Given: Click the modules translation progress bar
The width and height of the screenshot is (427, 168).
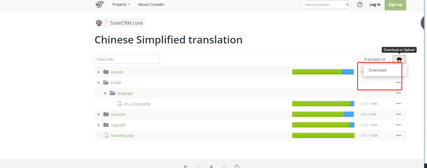Looking at the screenshot, I should pos(323,114).
